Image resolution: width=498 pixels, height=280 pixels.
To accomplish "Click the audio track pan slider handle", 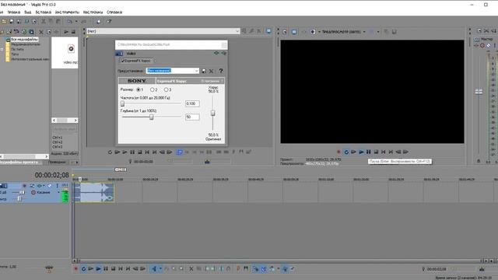I will (x=19, y=199).
